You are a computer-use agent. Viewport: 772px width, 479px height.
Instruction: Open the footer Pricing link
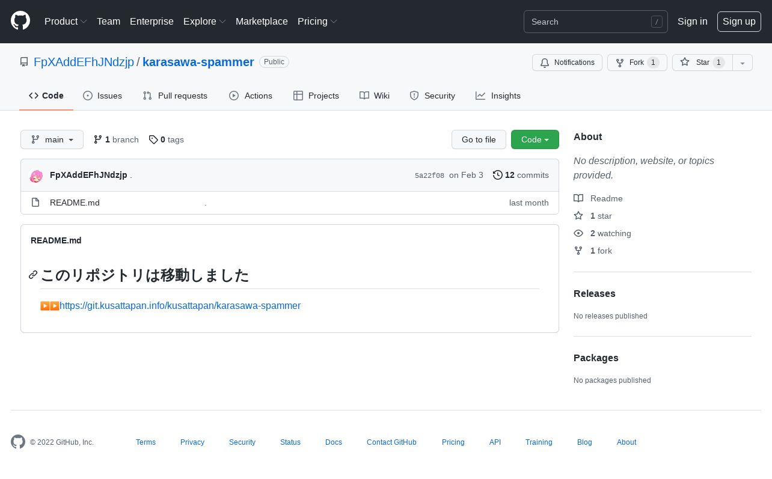453,442
